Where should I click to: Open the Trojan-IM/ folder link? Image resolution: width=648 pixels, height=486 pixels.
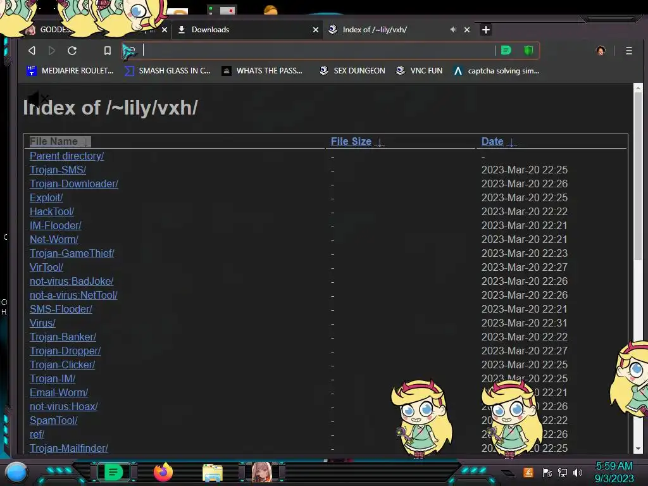tap(53, 378)
